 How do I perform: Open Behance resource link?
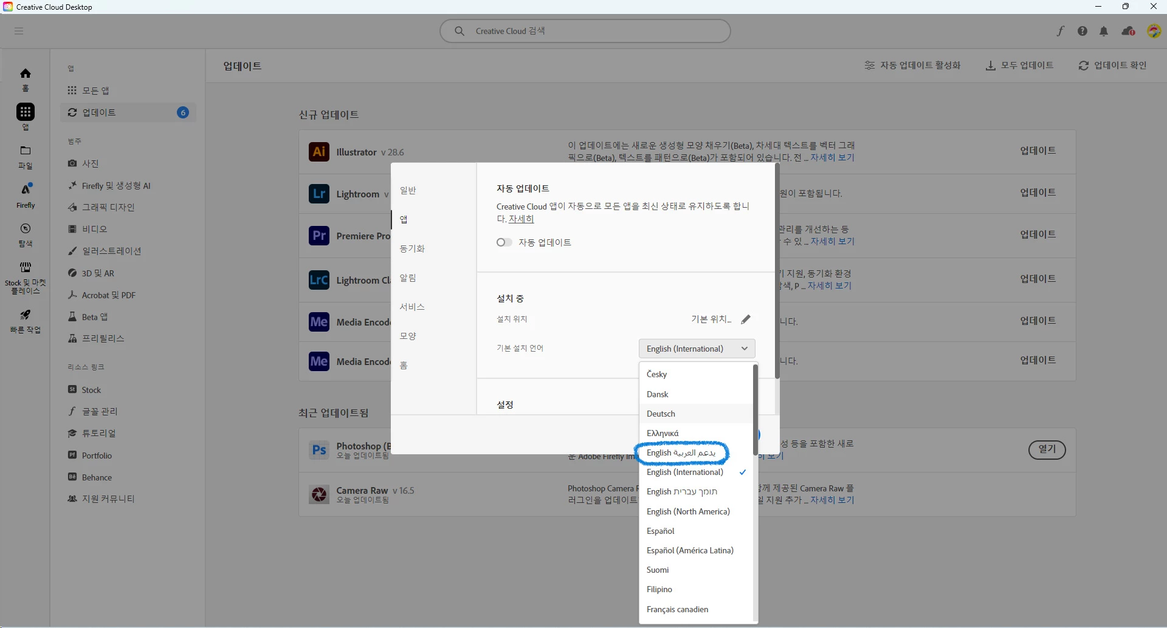(128, 477)
